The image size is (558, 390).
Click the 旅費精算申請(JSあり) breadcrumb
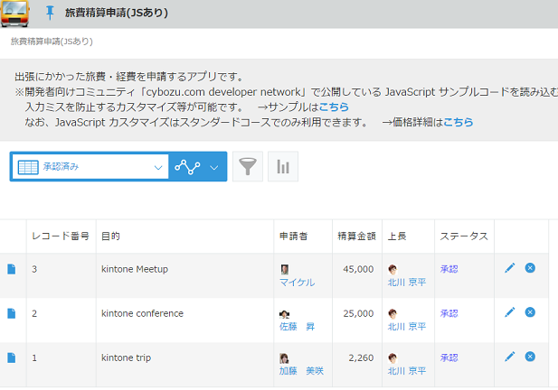pos(52,42)
